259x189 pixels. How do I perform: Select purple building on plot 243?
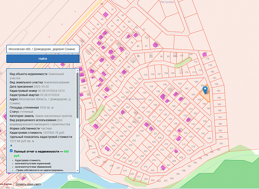point(107,148)
